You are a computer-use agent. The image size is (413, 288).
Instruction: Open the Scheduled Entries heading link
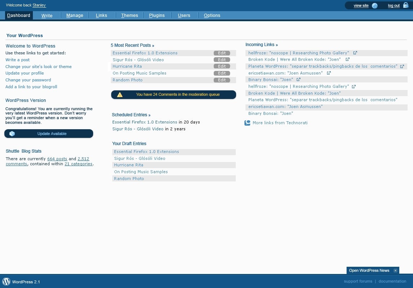pos(131,115)
